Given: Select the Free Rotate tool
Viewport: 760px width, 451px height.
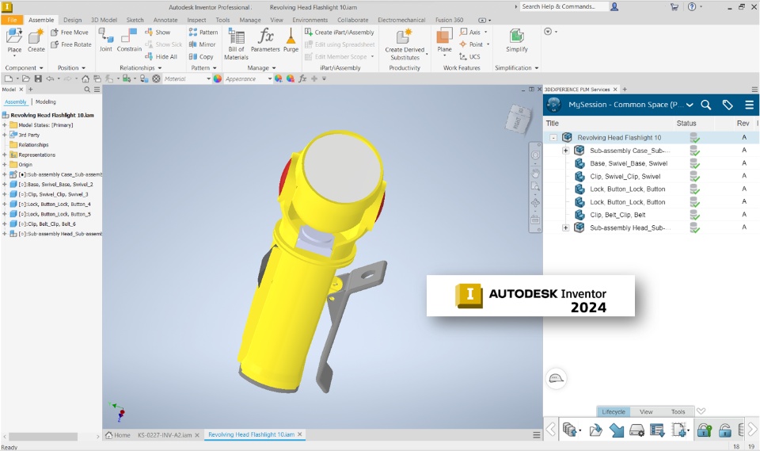Looking at the screenshot, I should point(70,44).
